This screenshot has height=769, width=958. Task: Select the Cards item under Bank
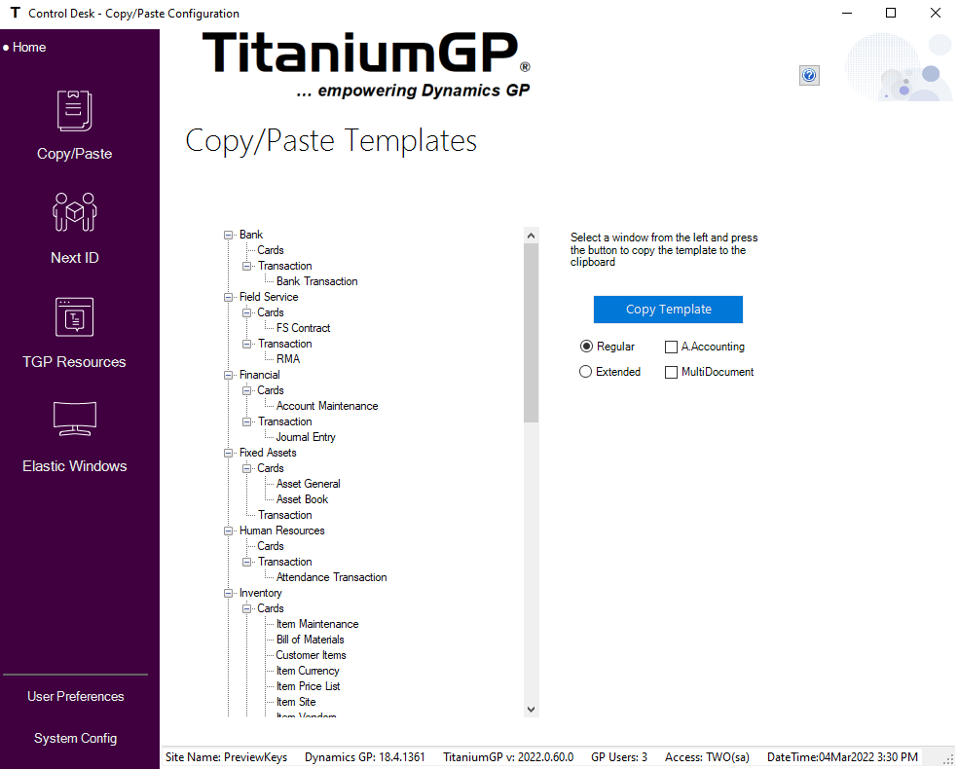click(270, 250)
